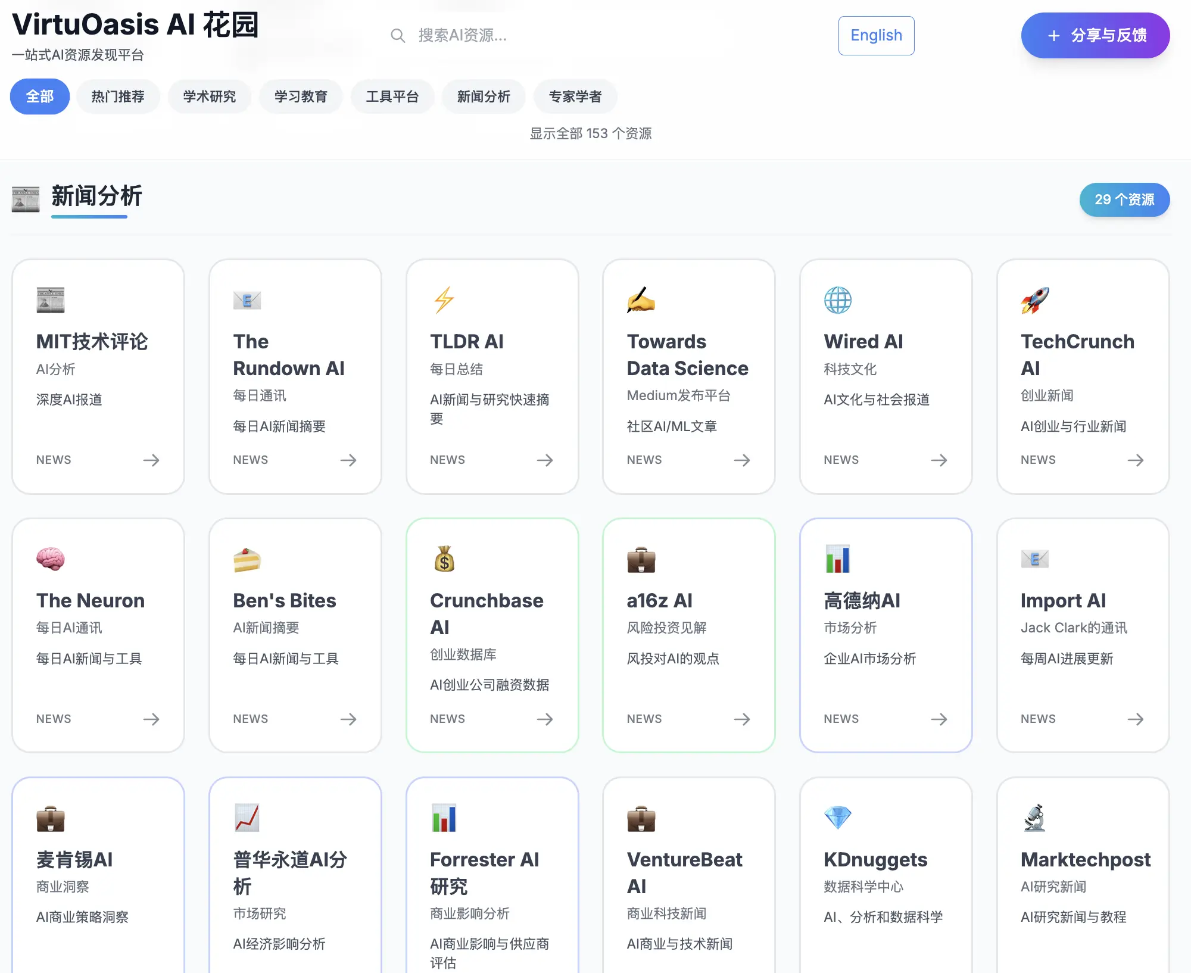1191x973 pixels.
Task: Click the writing hand icon on Towards Data Science
Action: point(641,300)
